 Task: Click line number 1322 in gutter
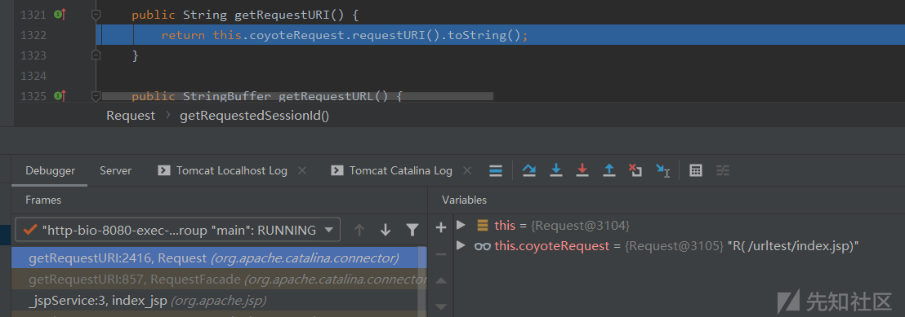click(x=33, y=35)
